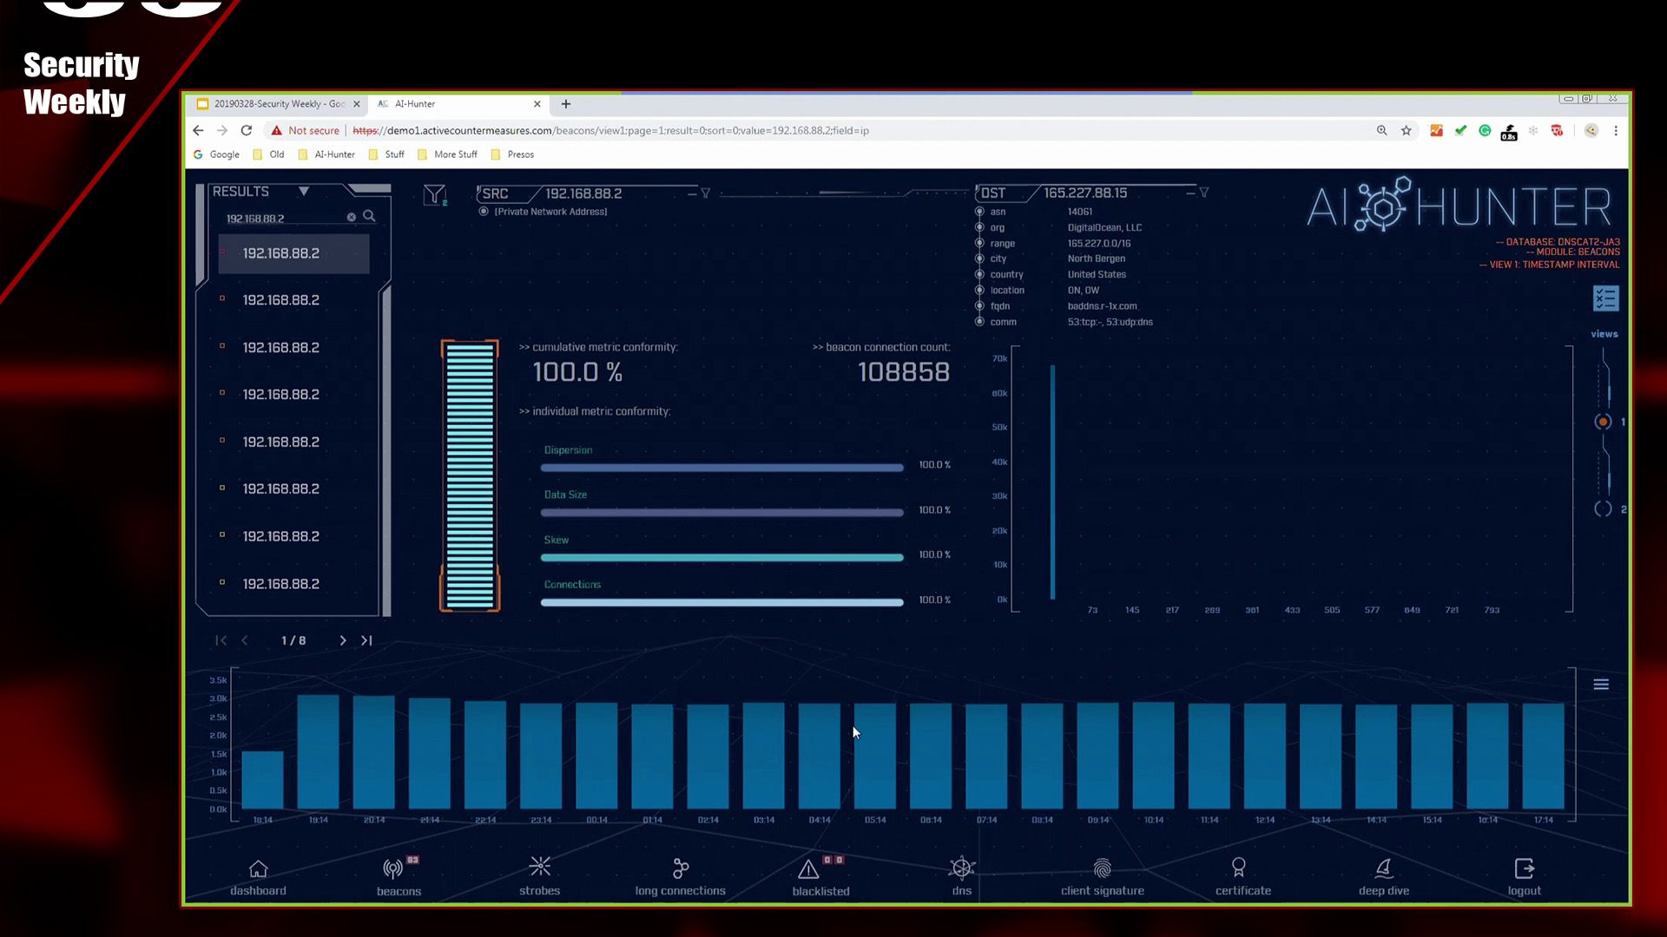Select view 2 radio in views panel
This screenshot has height=937, width=1667.
tap(1603, 509)
